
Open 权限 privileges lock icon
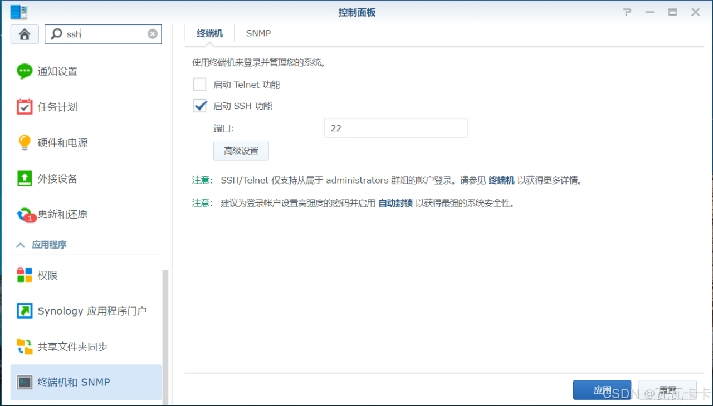tap(25, 275)
